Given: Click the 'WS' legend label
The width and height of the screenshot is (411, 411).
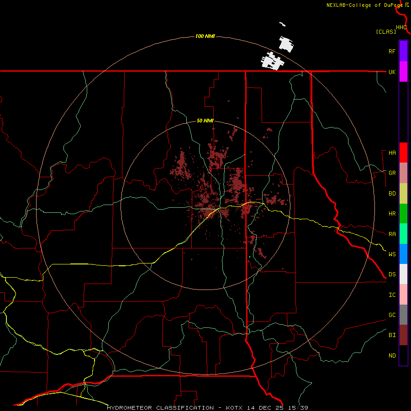Looking at the screenshot, I should pos(392,254).
